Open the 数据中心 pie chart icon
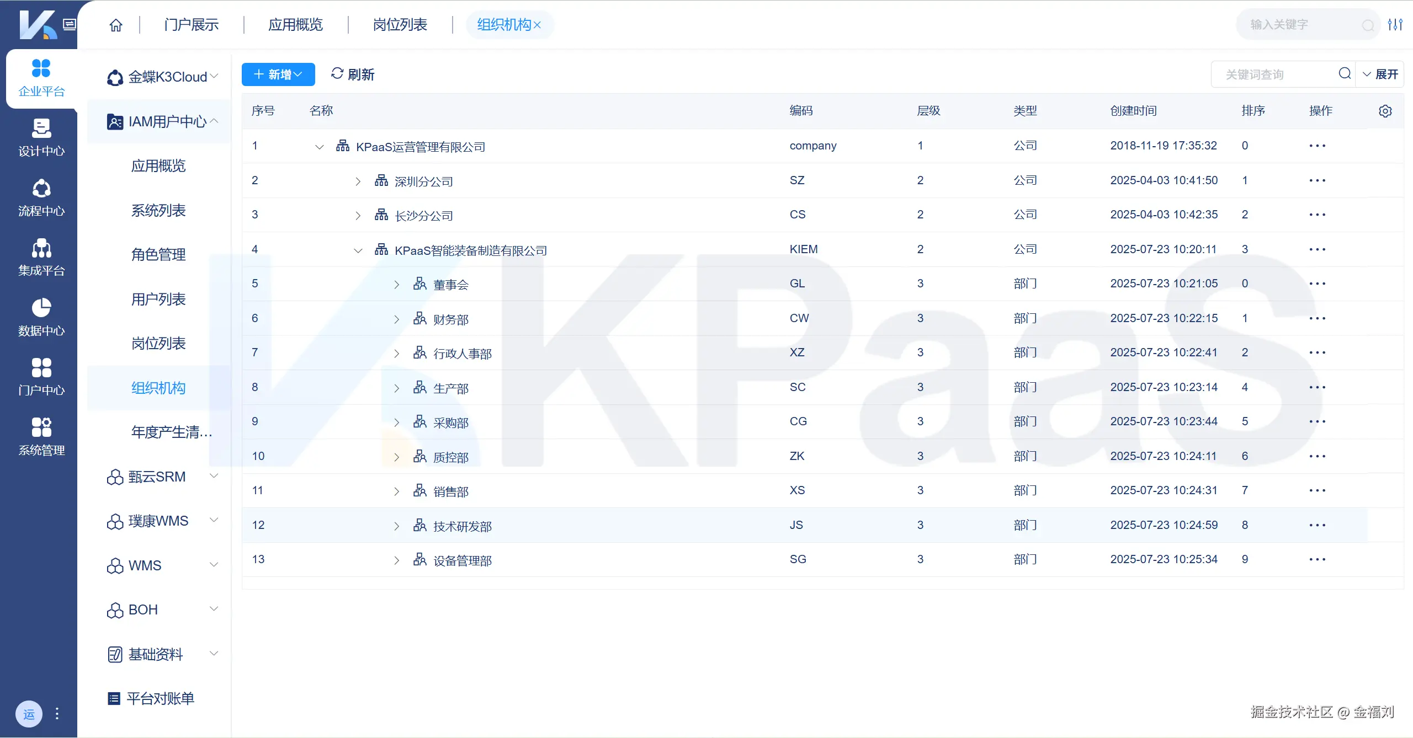The image size is (1413, 738). (41, 307)
